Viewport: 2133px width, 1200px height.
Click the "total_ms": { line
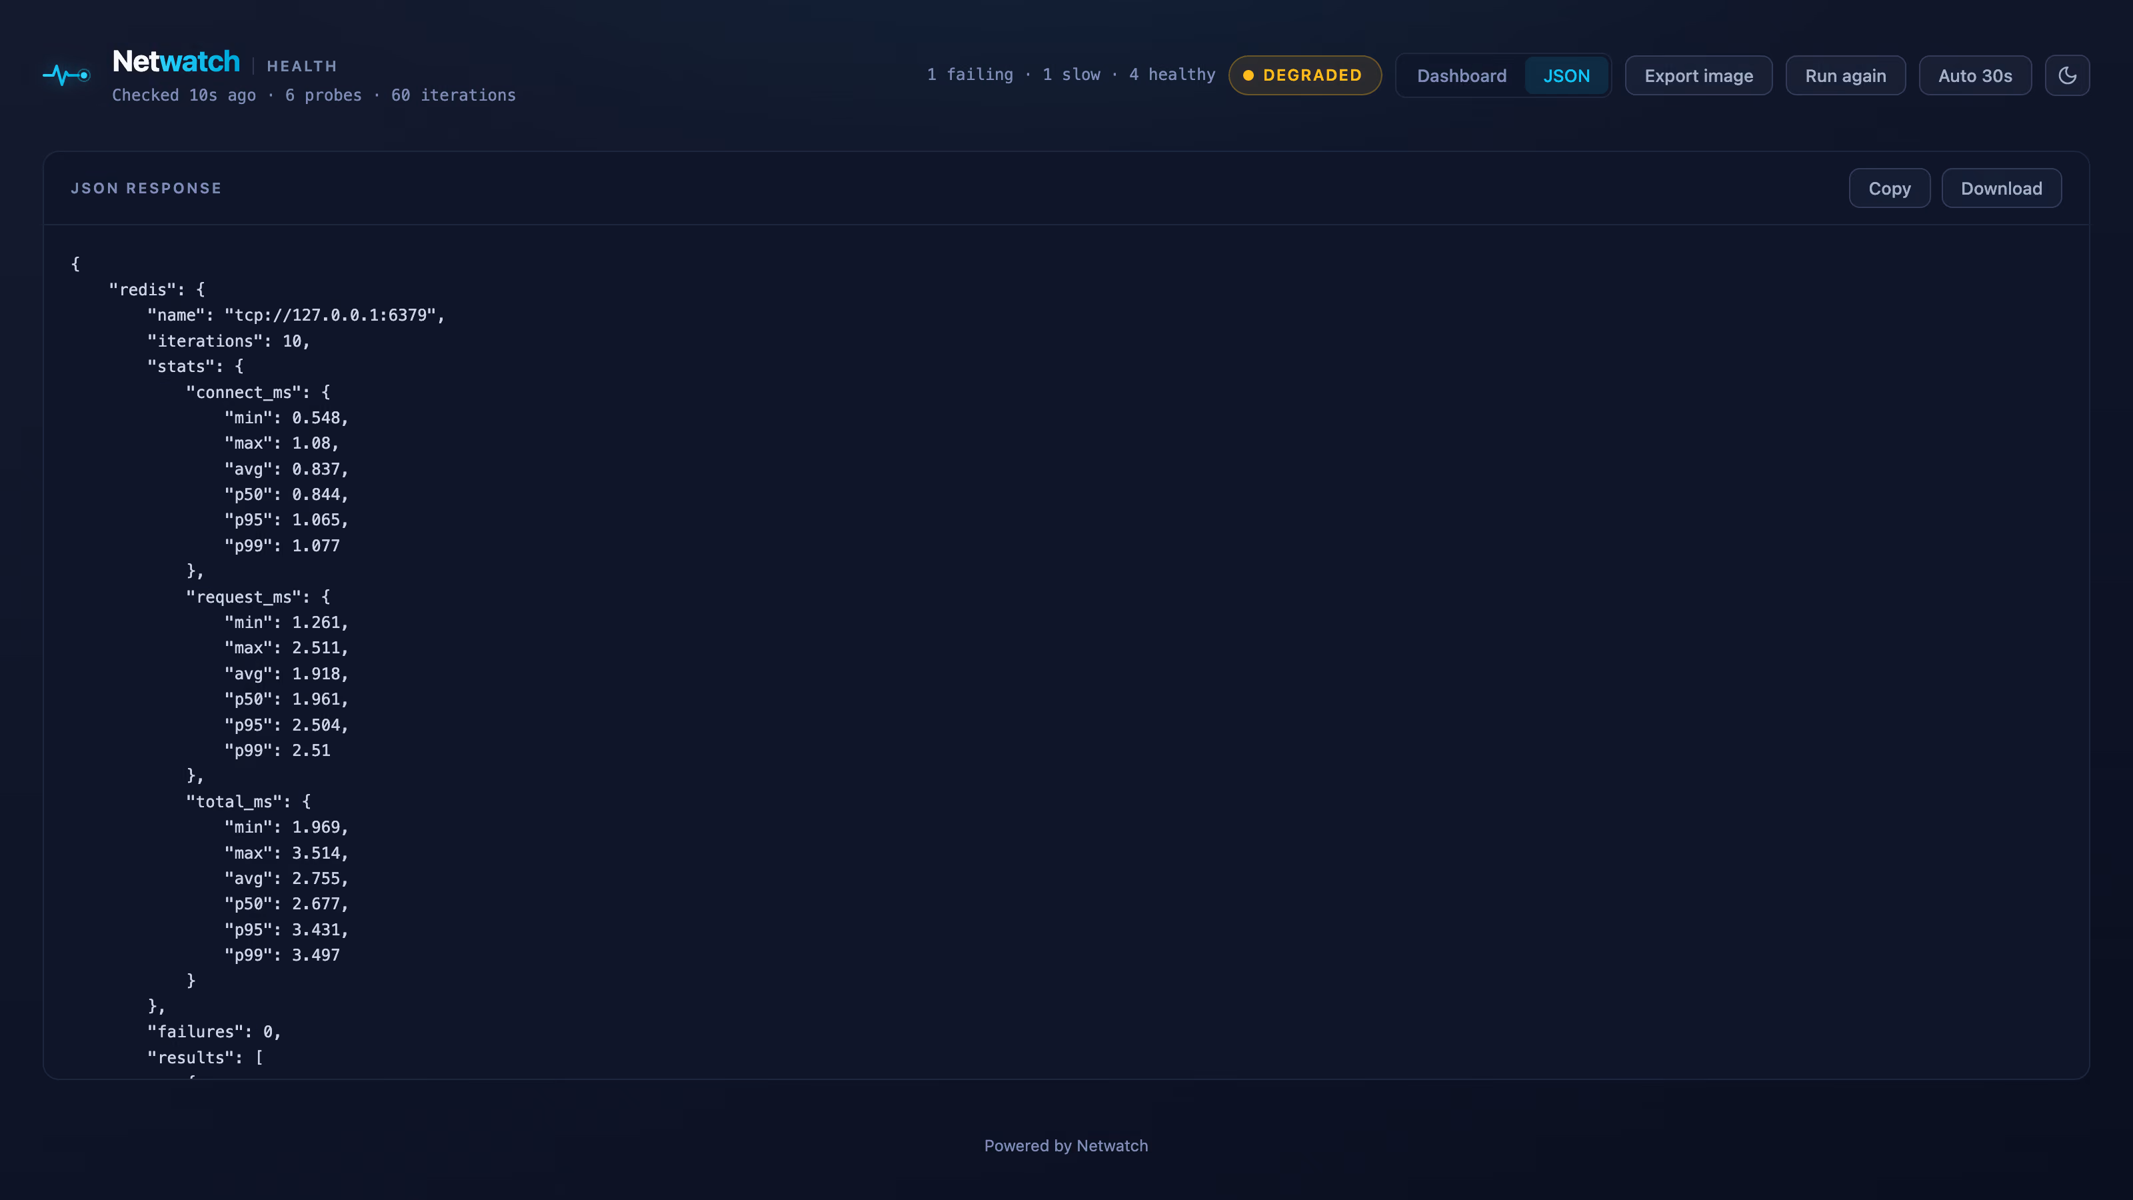click(247, 801)
